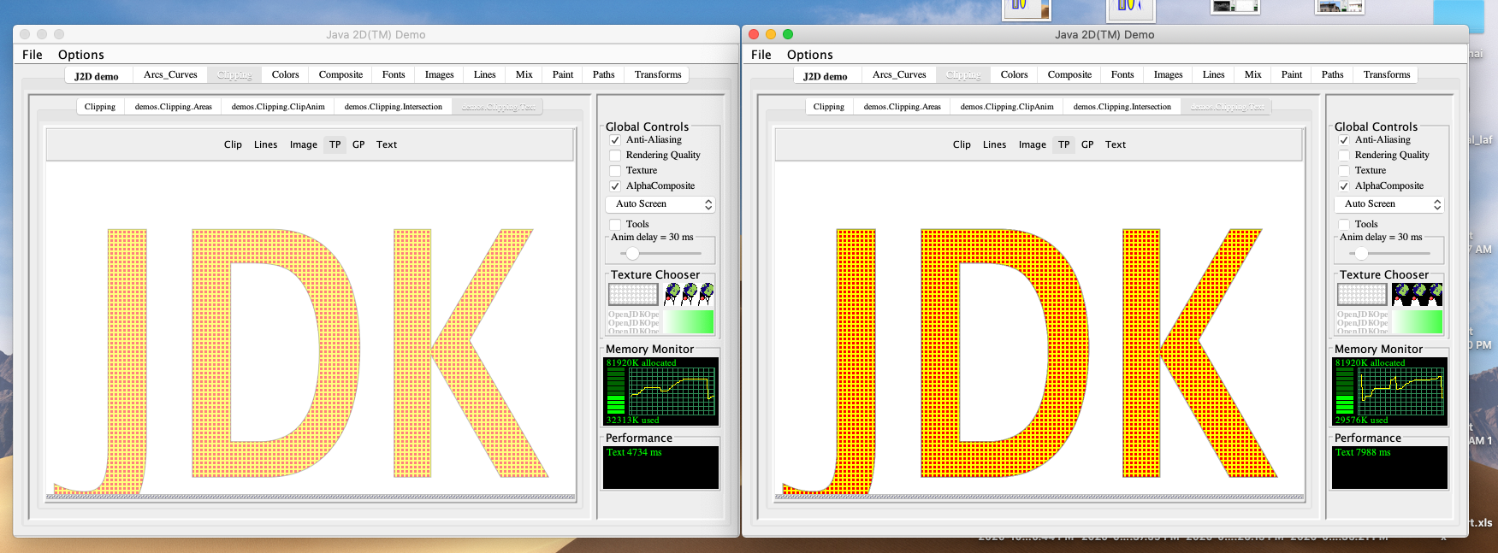Select the grid pattern texture in left window
1498x553 pixels.
click(x=633, y=294)
